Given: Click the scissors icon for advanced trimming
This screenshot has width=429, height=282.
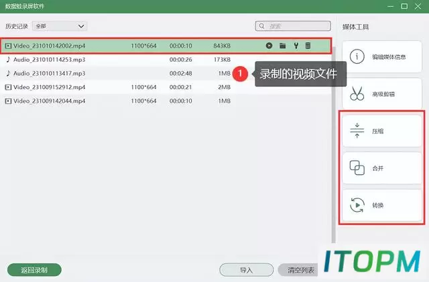Looking at the screenshot, I should pyautogui.click(x=357, y=94).
